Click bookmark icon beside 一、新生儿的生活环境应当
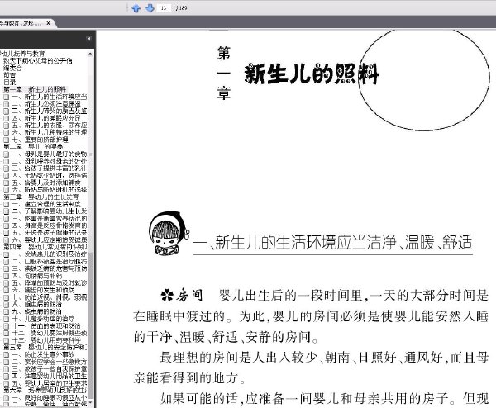This screenshot has width=496, height=408. click(x=7, y=97)
